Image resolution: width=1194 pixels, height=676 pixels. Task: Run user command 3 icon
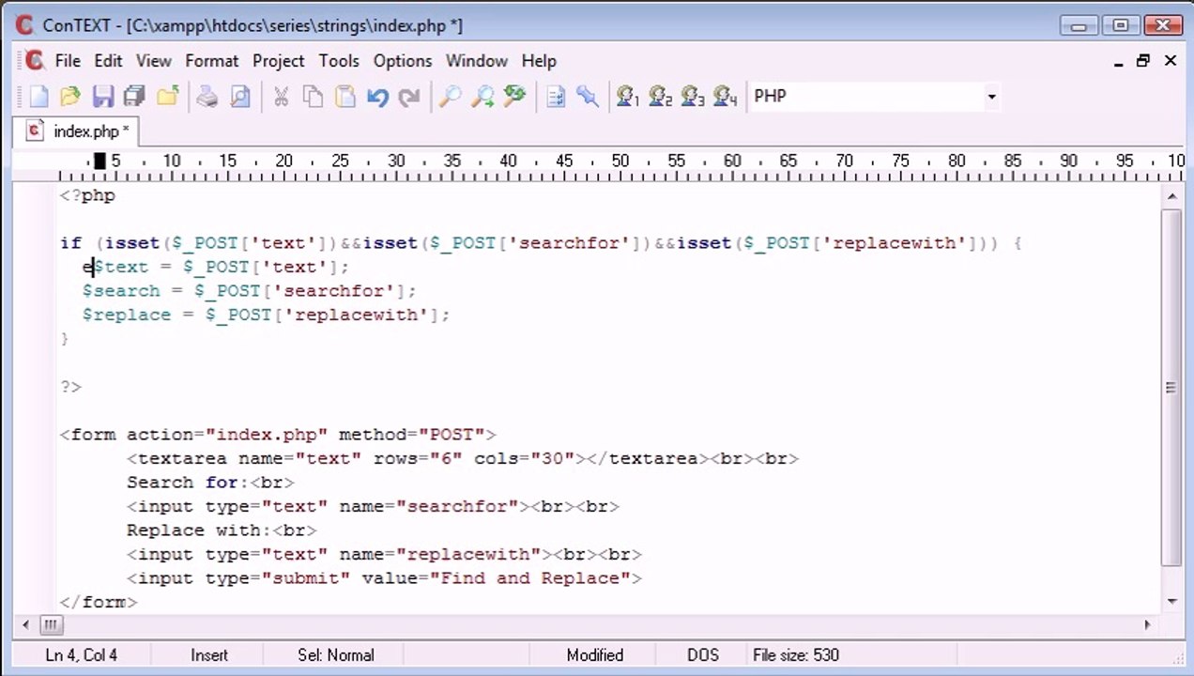point(693,96)
